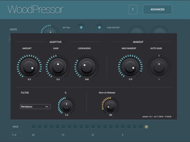Screen dimensions: 190x142
Task: Click the AMOUNT value 0.9
Action: pyautogui.click(x=29, y=79)
